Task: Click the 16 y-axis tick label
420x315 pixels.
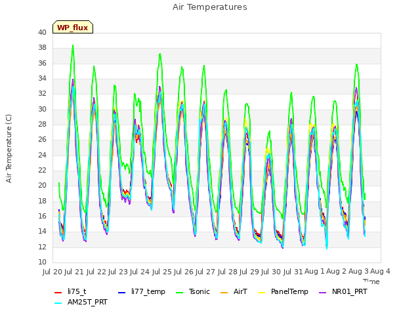Action: (42, 216)
